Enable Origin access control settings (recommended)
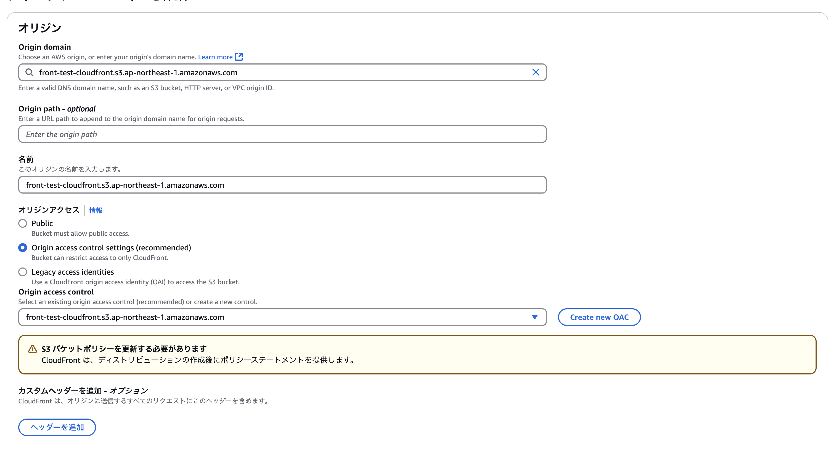The image size is (831, 450). (23, 248)
